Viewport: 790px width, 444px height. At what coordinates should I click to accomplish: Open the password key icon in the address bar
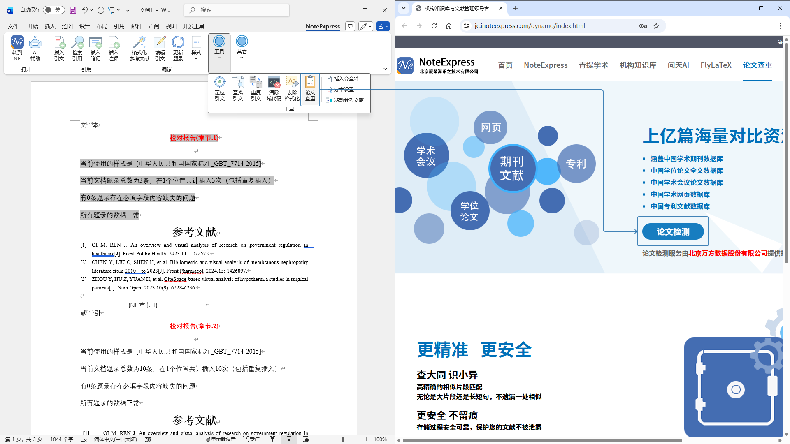point(643,26)
